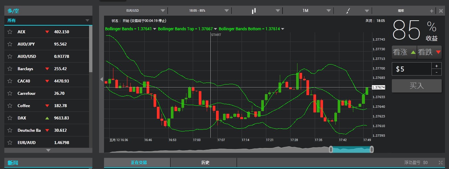Expand the bottom trades panel
Image resolution: width=449 pixels, height=169 pixels.
coord(441,163)
